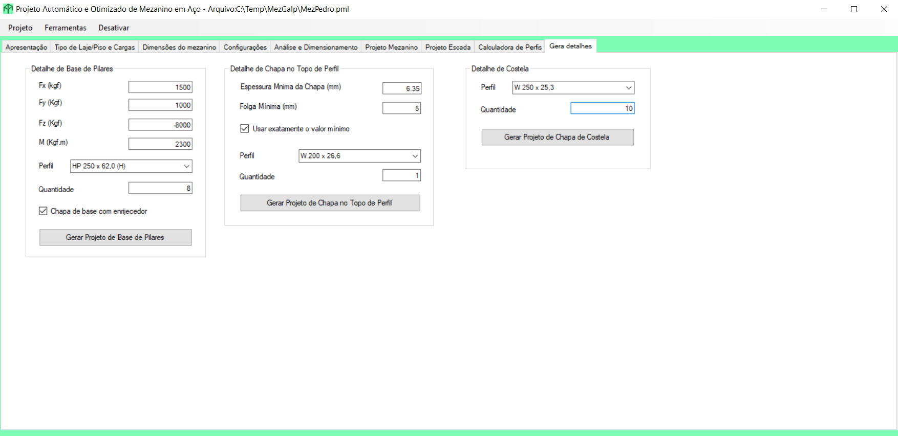Switch to the Calculadora de Perfis tab

(x=509, y=47)
